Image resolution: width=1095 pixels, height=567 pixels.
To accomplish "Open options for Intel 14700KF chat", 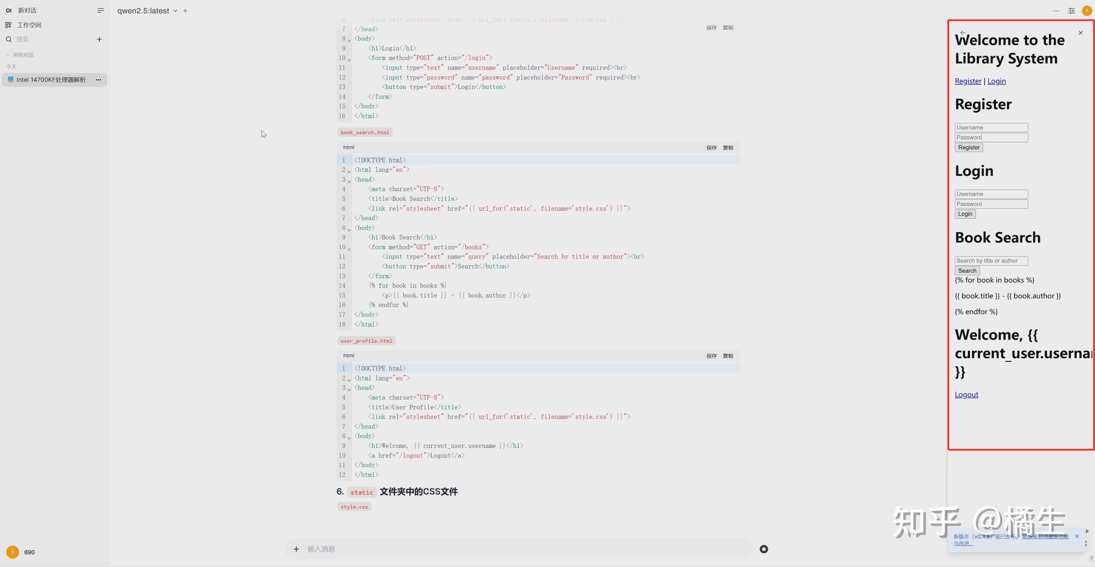I will [98, 79].
